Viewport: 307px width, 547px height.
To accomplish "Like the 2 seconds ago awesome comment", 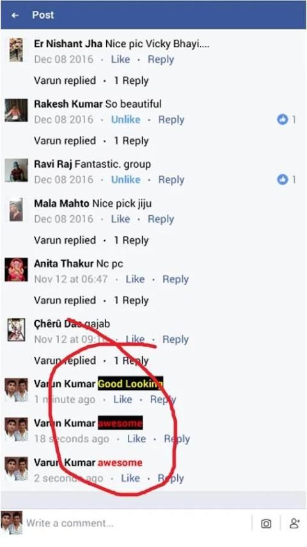I will tap(130, 478).
